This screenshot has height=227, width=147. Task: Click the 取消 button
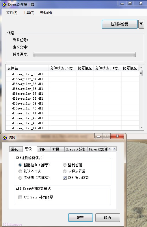[x=108, y=217]
